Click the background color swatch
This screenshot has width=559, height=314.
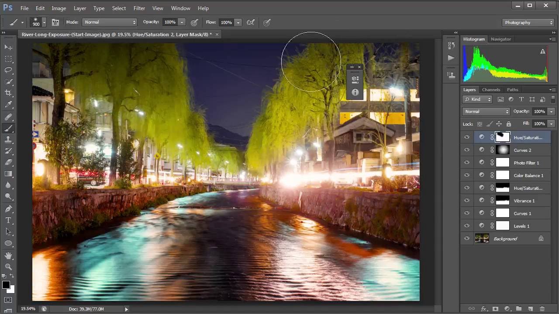pyautogui.click(x=12, y=290)
